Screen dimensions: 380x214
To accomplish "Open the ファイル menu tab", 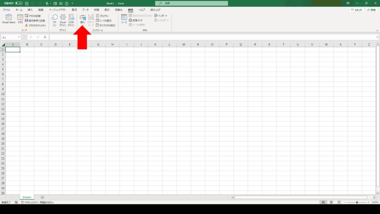I will click(x=6, y=10).
